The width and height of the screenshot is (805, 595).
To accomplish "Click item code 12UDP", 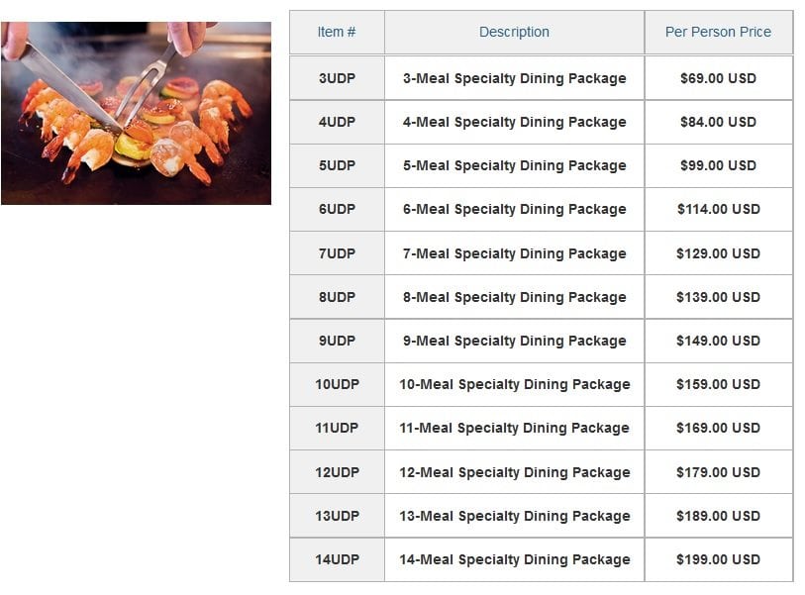I will pyautogui.click(x=337, y=472).
